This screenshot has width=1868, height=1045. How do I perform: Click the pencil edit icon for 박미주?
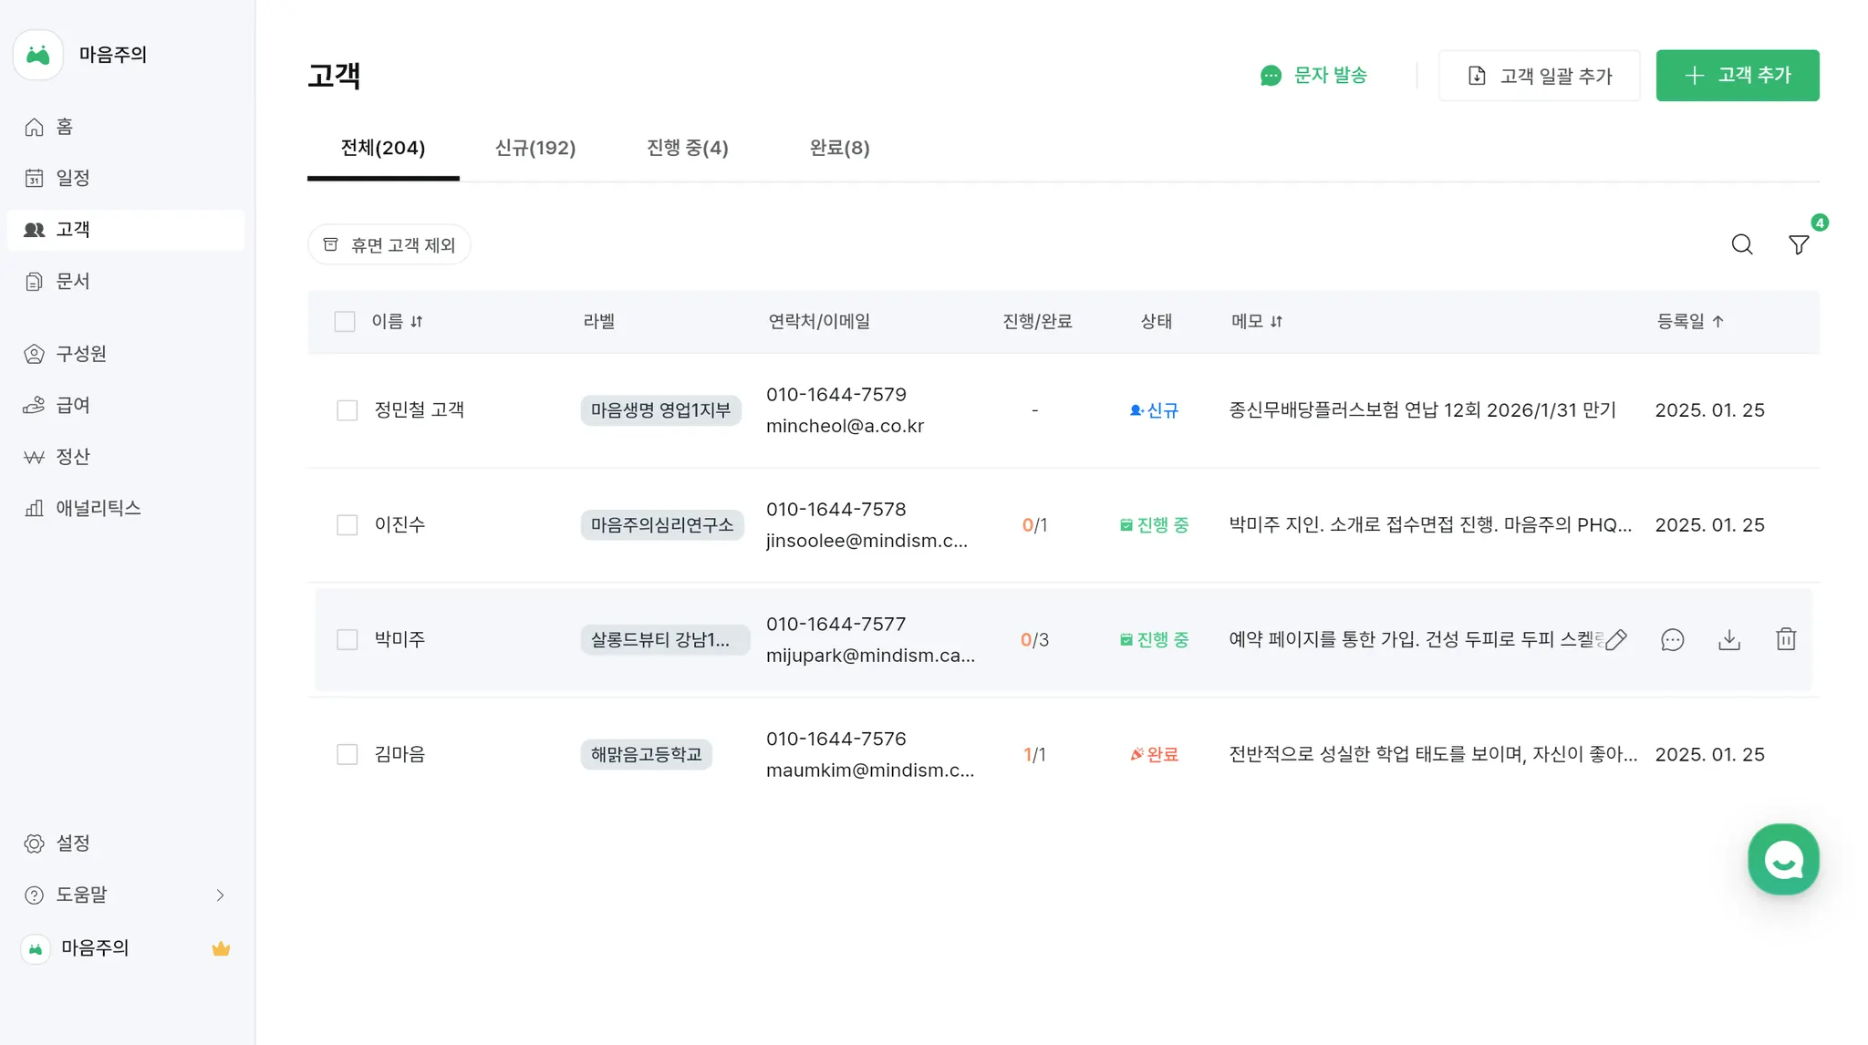coord(1615,639)
